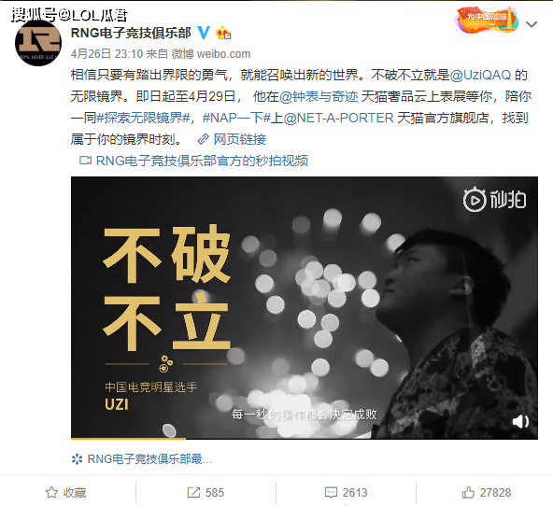Like the post with thumbs-up 27828
Screen dimensions: 553x506
pos(487,492)
